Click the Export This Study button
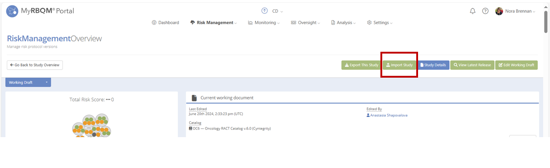 pyautogui.click(x=361, y=65)
